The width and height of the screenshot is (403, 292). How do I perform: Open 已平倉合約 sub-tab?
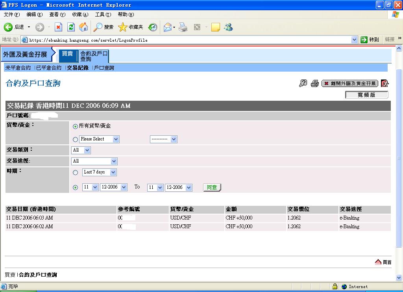coord(49,68)
